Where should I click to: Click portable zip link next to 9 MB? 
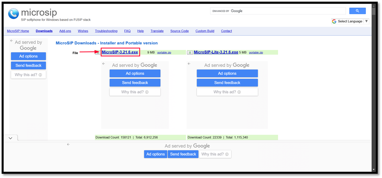coord(164,53)
